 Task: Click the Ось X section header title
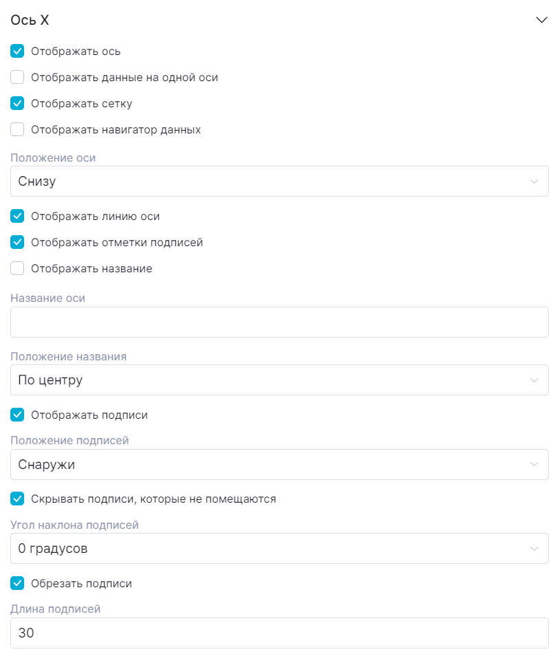pos(30,21)
